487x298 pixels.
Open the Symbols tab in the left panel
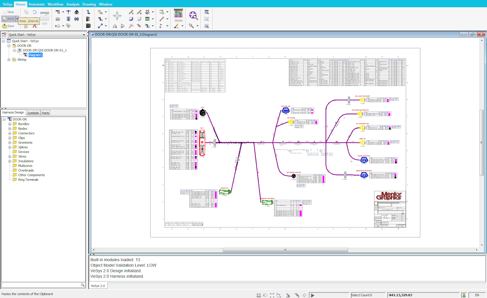33,113
